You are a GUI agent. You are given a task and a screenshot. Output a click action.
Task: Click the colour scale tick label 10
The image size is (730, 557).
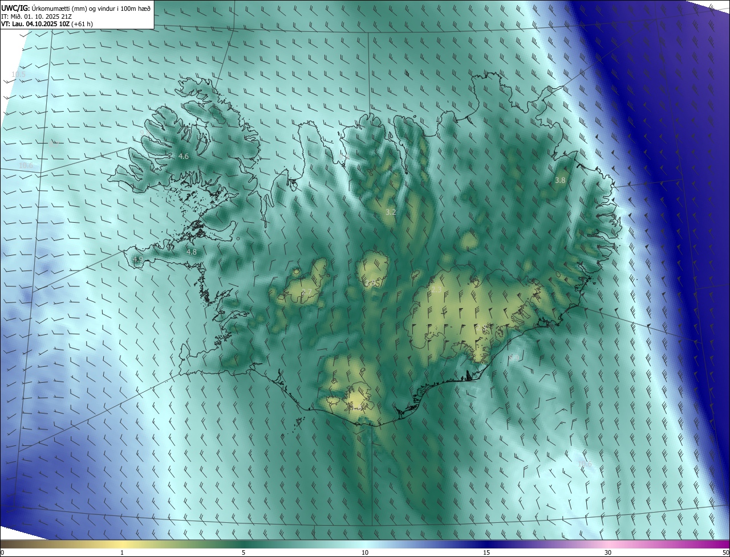(x=365, y=552)
